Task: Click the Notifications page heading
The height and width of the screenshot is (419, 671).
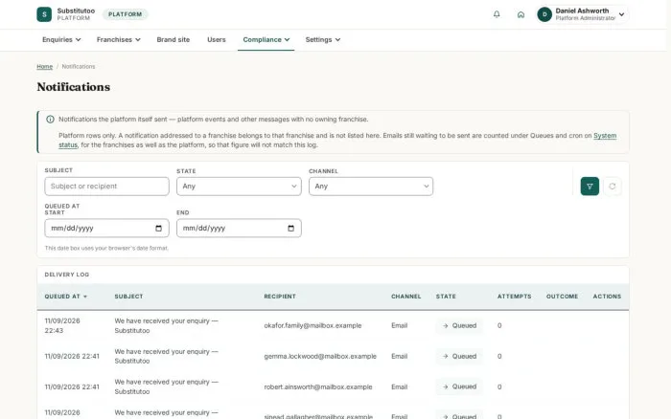Action: [x=74, y=87]
